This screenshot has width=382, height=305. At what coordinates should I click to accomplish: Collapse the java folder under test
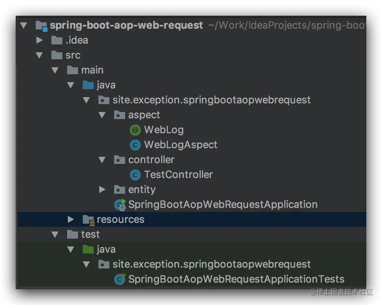[x=71, y=250]
